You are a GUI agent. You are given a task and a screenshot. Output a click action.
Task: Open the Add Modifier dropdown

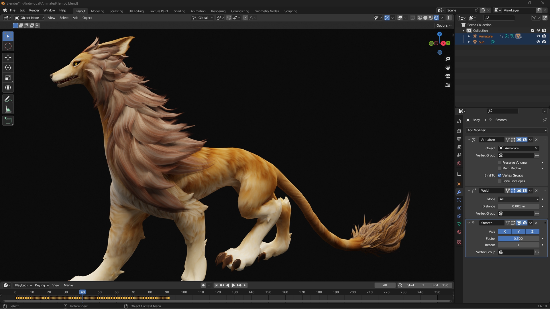(x=506, y=130)
